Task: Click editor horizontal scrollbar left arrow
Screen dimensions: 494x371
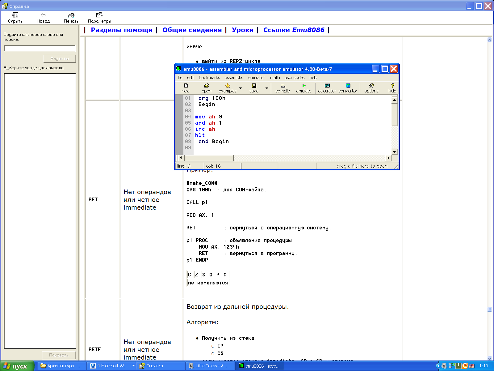Action: coord(181,158)
